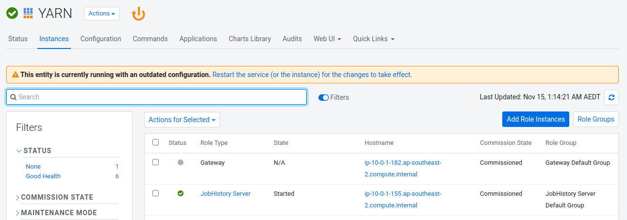Click the refresh instances icon button
Image resolution: width=627 pixels, height=220 pixels.
coord(611,97)
